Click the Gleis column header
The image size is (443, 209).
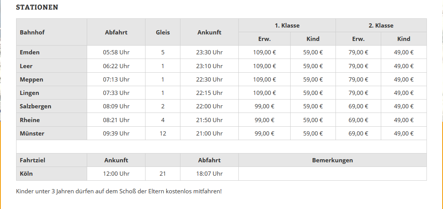click(x=163, y=32)
